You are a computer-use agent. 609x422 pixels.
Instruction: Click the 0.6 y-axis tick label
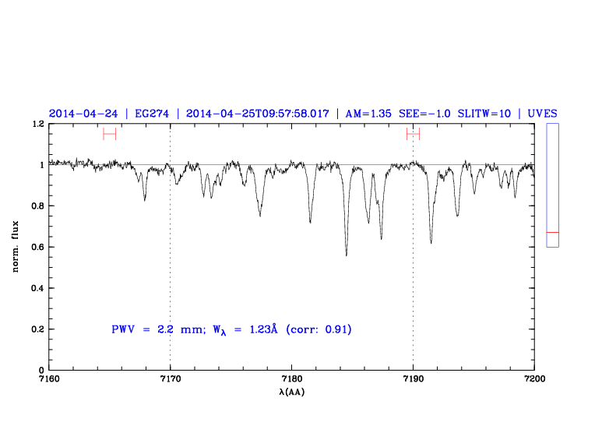click(37, 248)
